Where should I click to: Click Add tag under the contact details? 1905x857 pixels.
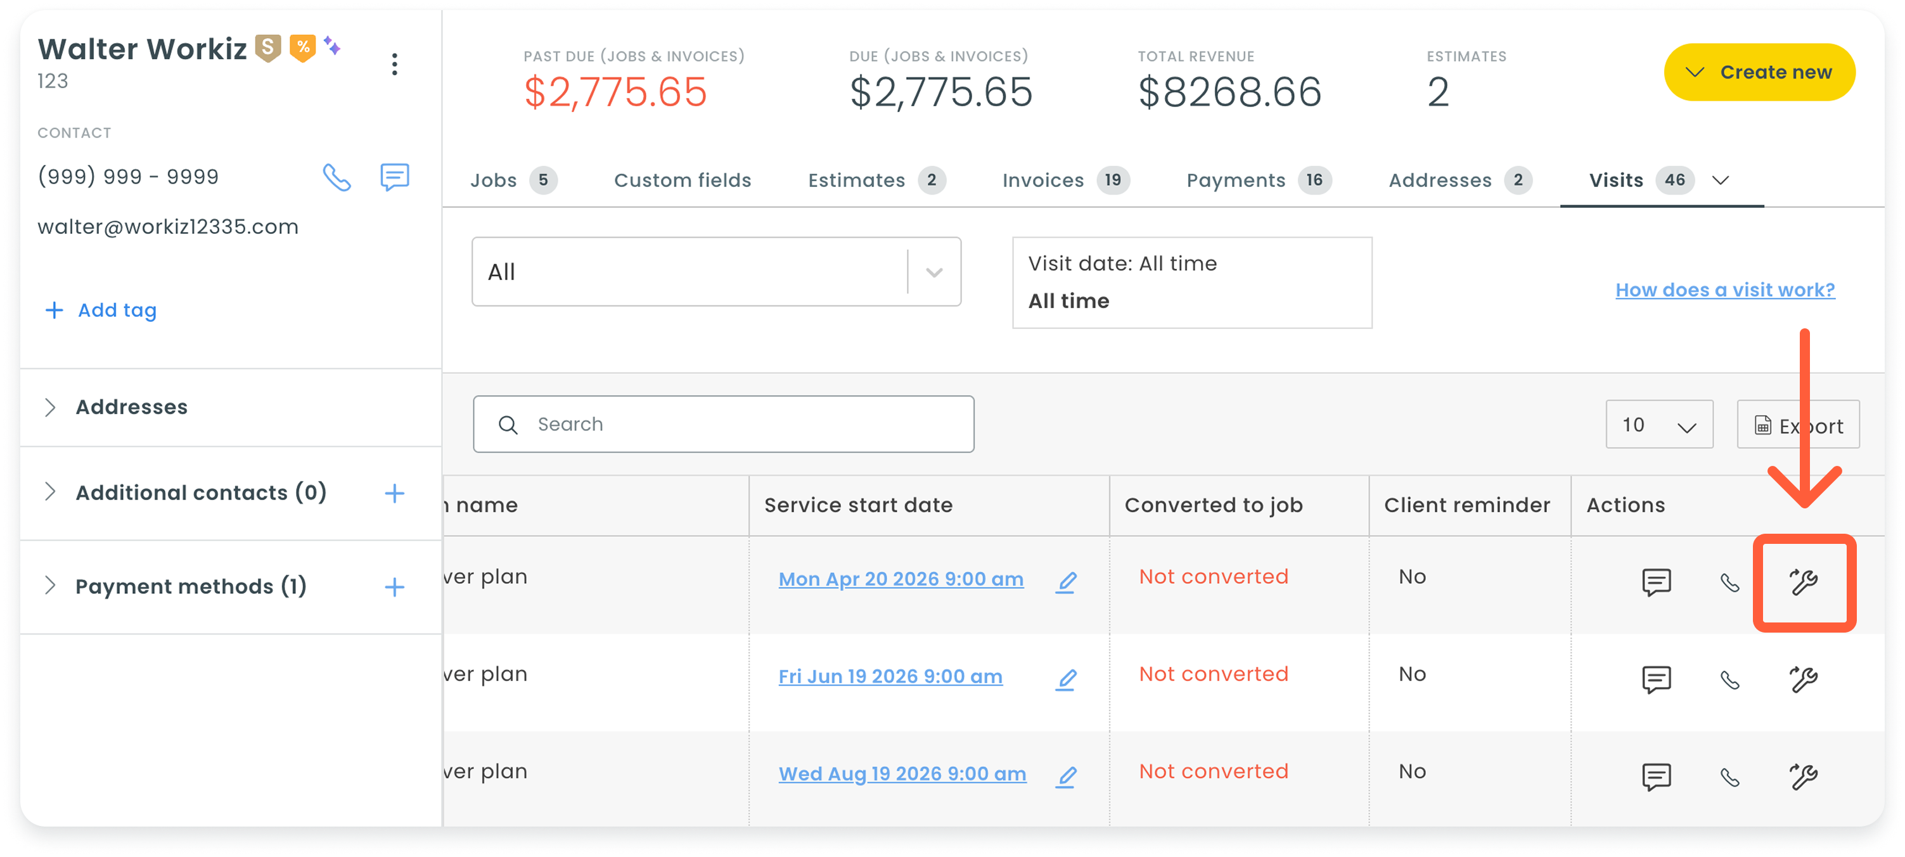[101, 311]
